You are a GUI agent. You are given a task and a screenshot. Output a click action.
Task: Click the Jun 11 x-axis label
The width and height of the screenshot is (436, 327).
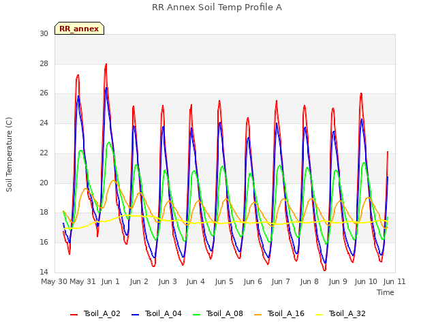394,281
